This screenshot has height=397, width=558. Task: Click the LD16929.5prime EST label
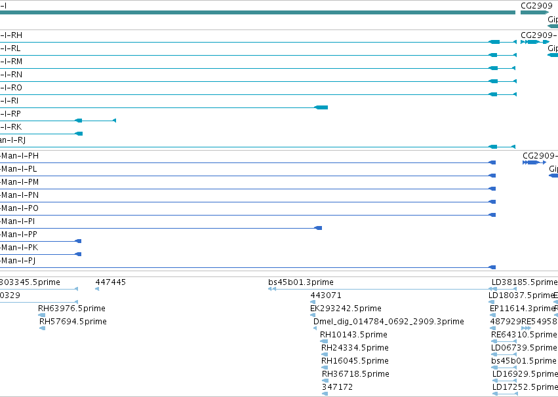coord(525,374)
